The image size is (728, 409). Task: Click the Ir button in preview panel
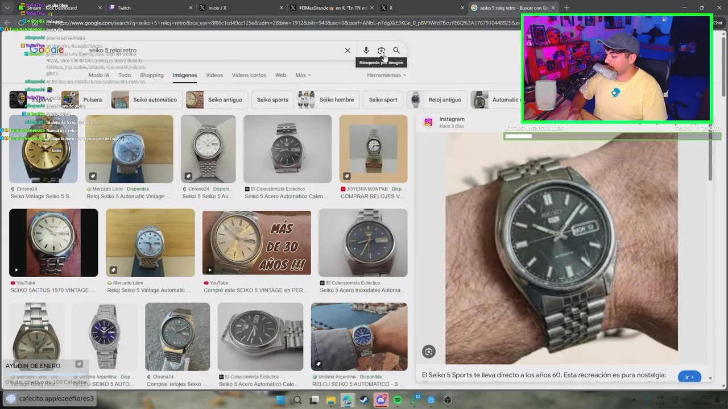coord(689,377)
